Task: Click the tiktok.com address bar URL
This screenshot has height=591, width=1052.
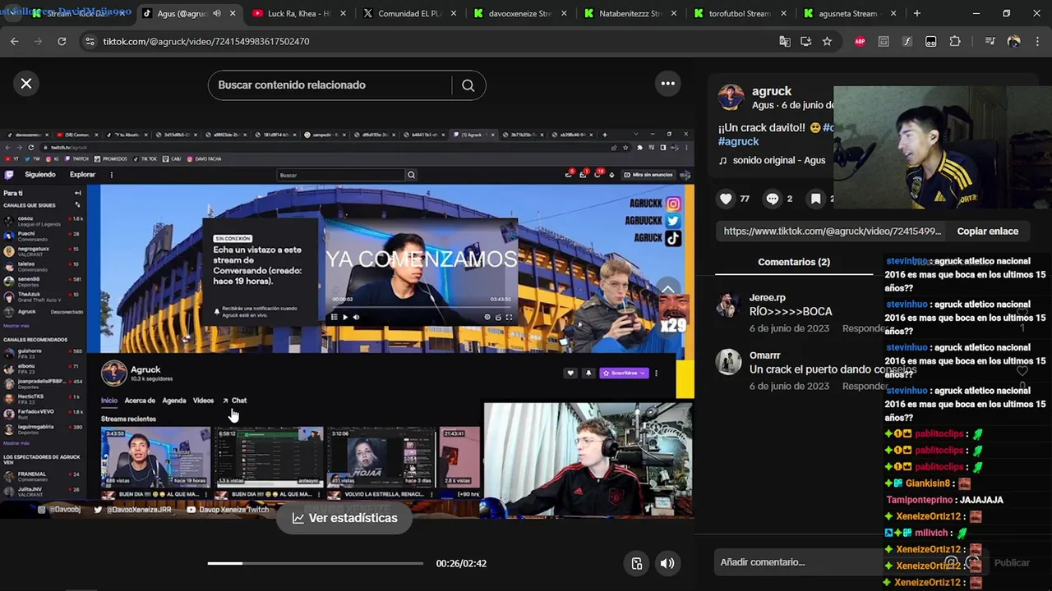Action: pos(206,41)
